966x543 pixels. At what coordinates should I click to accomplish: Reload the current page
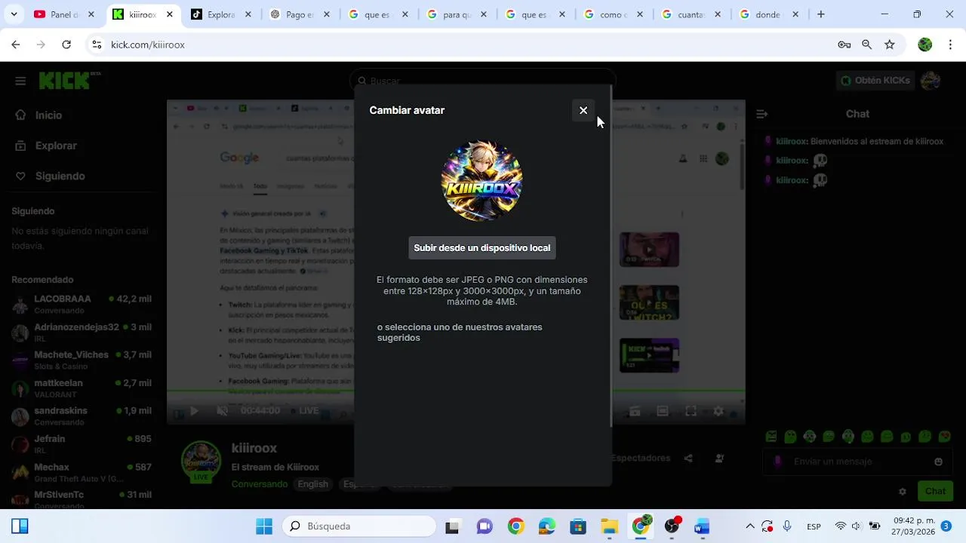click(x=66, y=45)
